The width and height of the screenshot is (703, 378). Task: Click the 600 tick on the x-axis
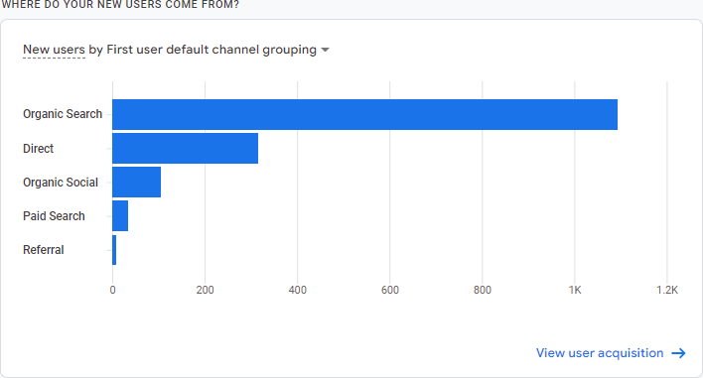390,291
